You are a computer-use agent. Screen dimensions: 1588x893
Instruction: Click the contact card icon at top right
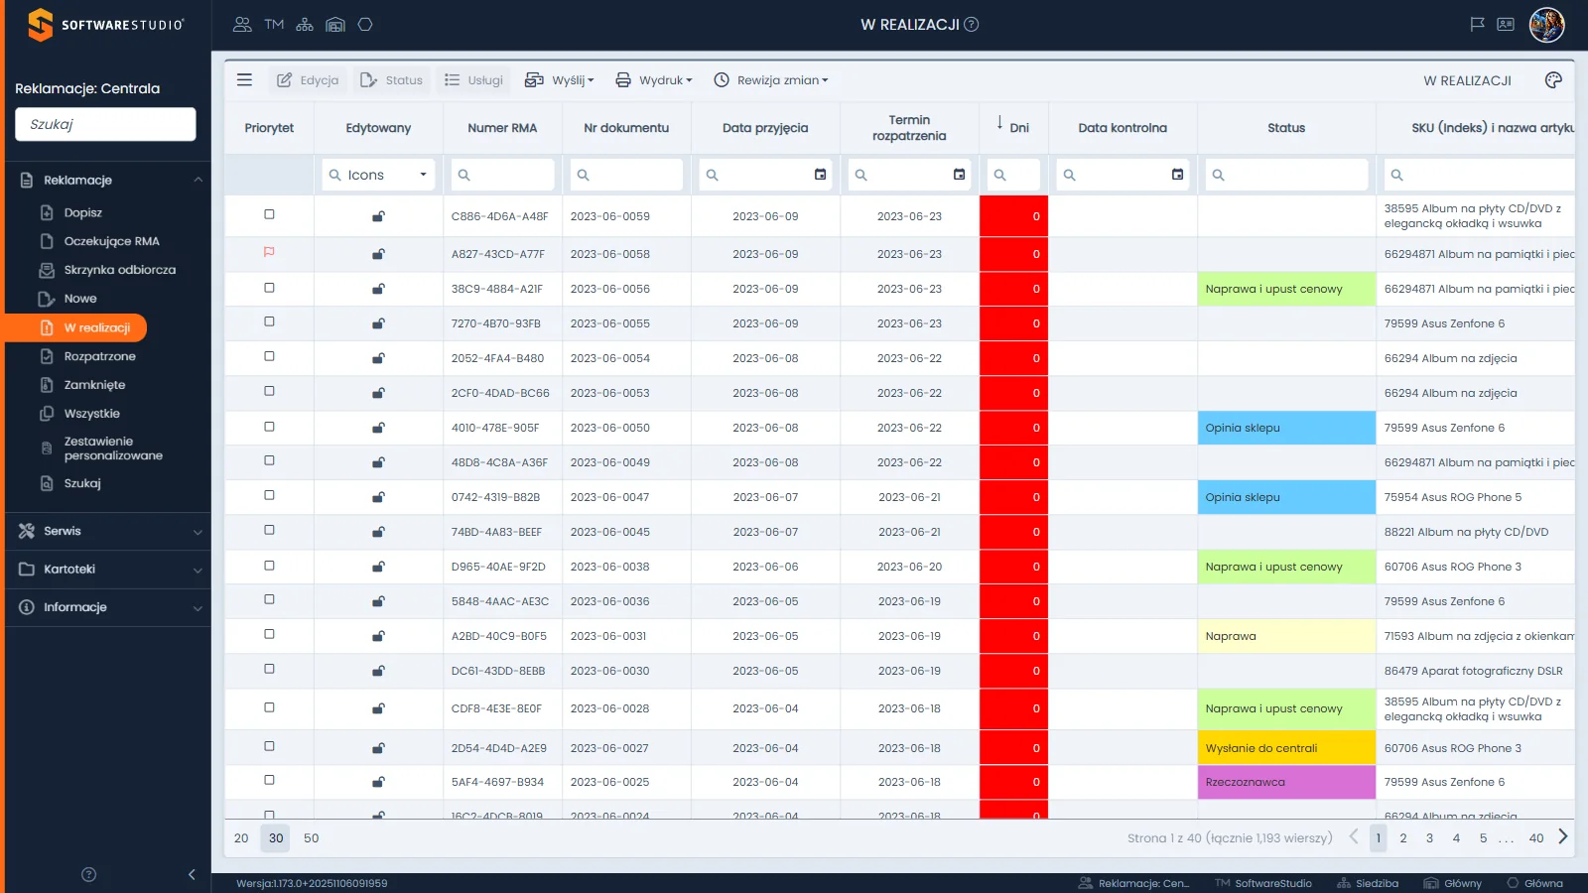(1506, 25)
